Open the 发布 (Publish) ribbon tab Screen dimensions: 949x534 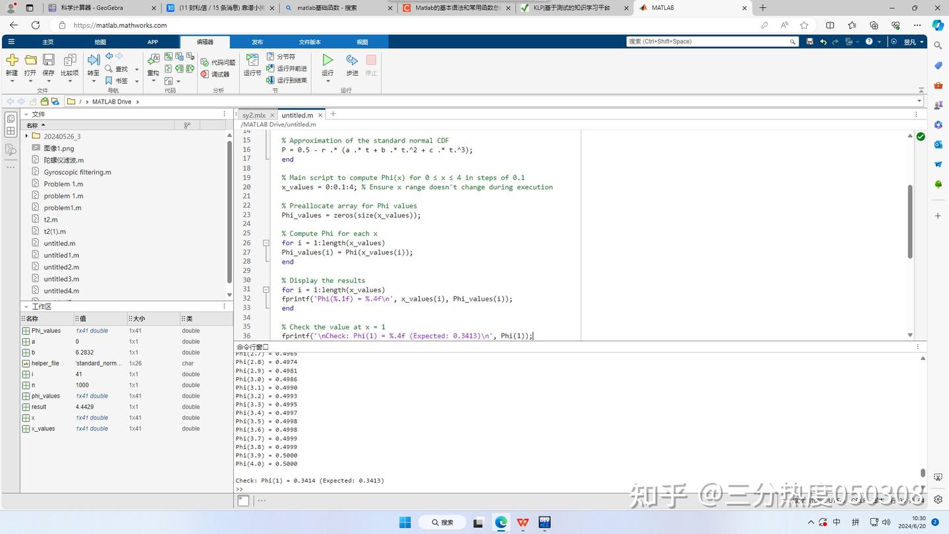click(257, 42)
